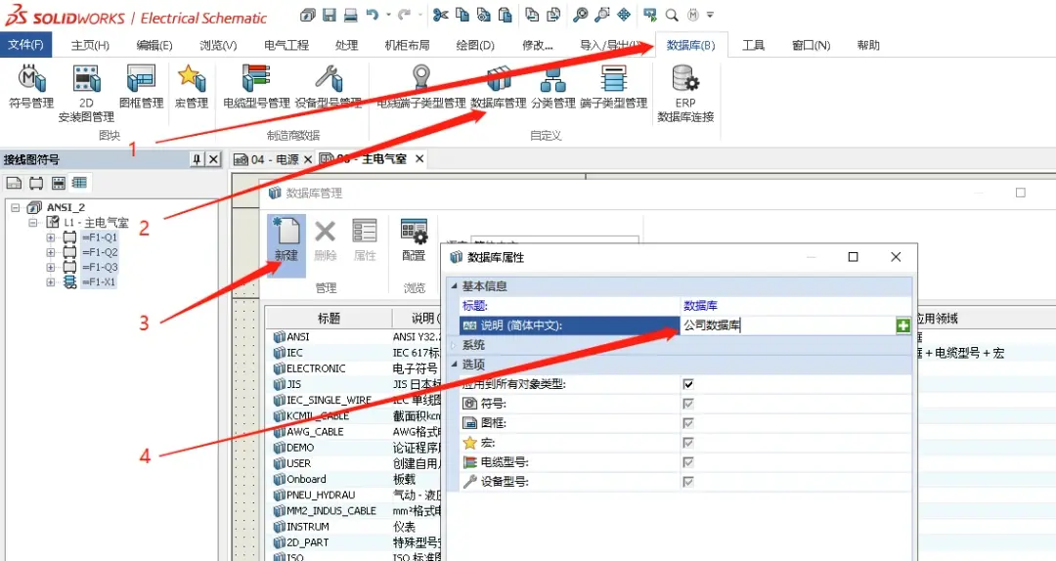Toggle the 设备型号 checkbox
Image resolution: width=1056 pixels, height=561 pixels.
(687, 482)
